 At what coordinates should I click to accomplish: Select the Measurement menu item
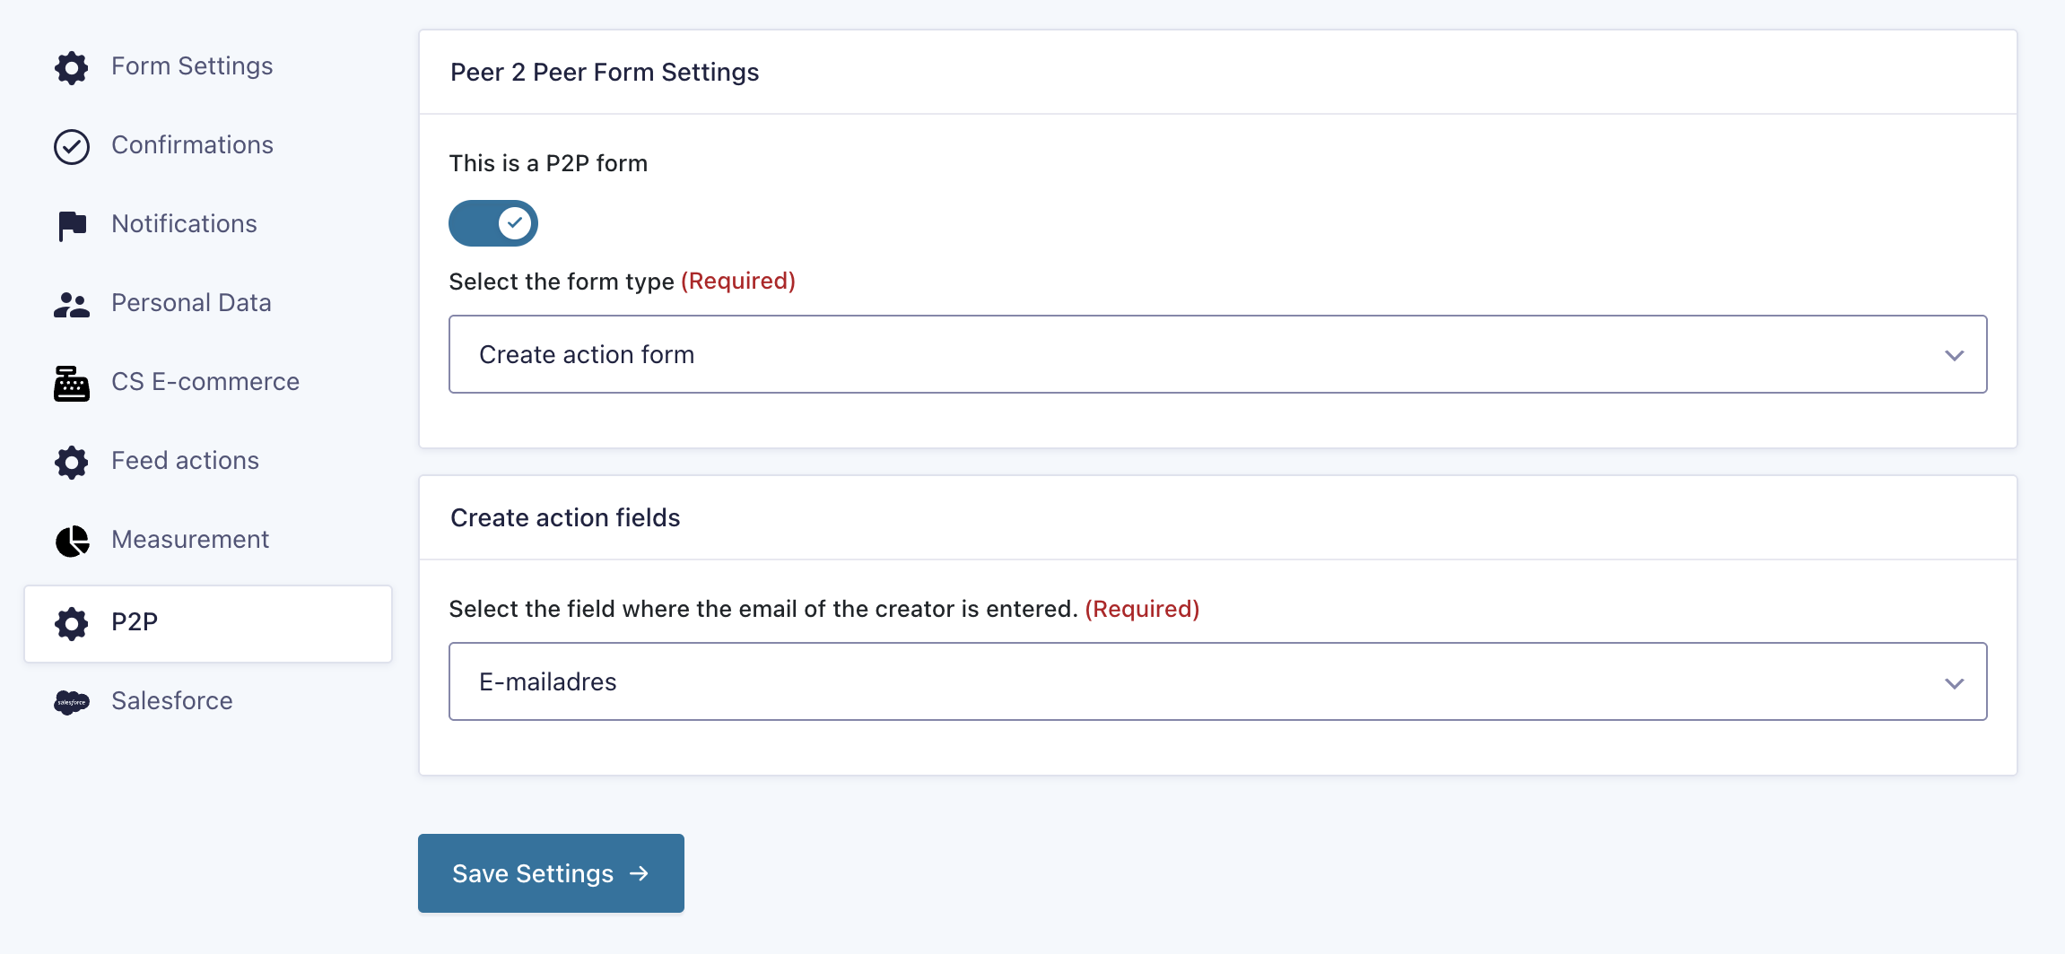pos(190,540)
